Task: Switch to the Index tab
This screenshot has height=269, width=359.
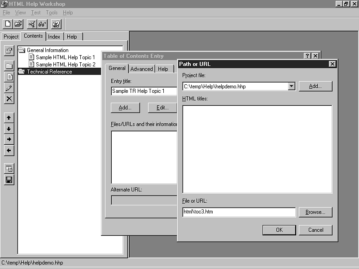Action: coord(54,37)
